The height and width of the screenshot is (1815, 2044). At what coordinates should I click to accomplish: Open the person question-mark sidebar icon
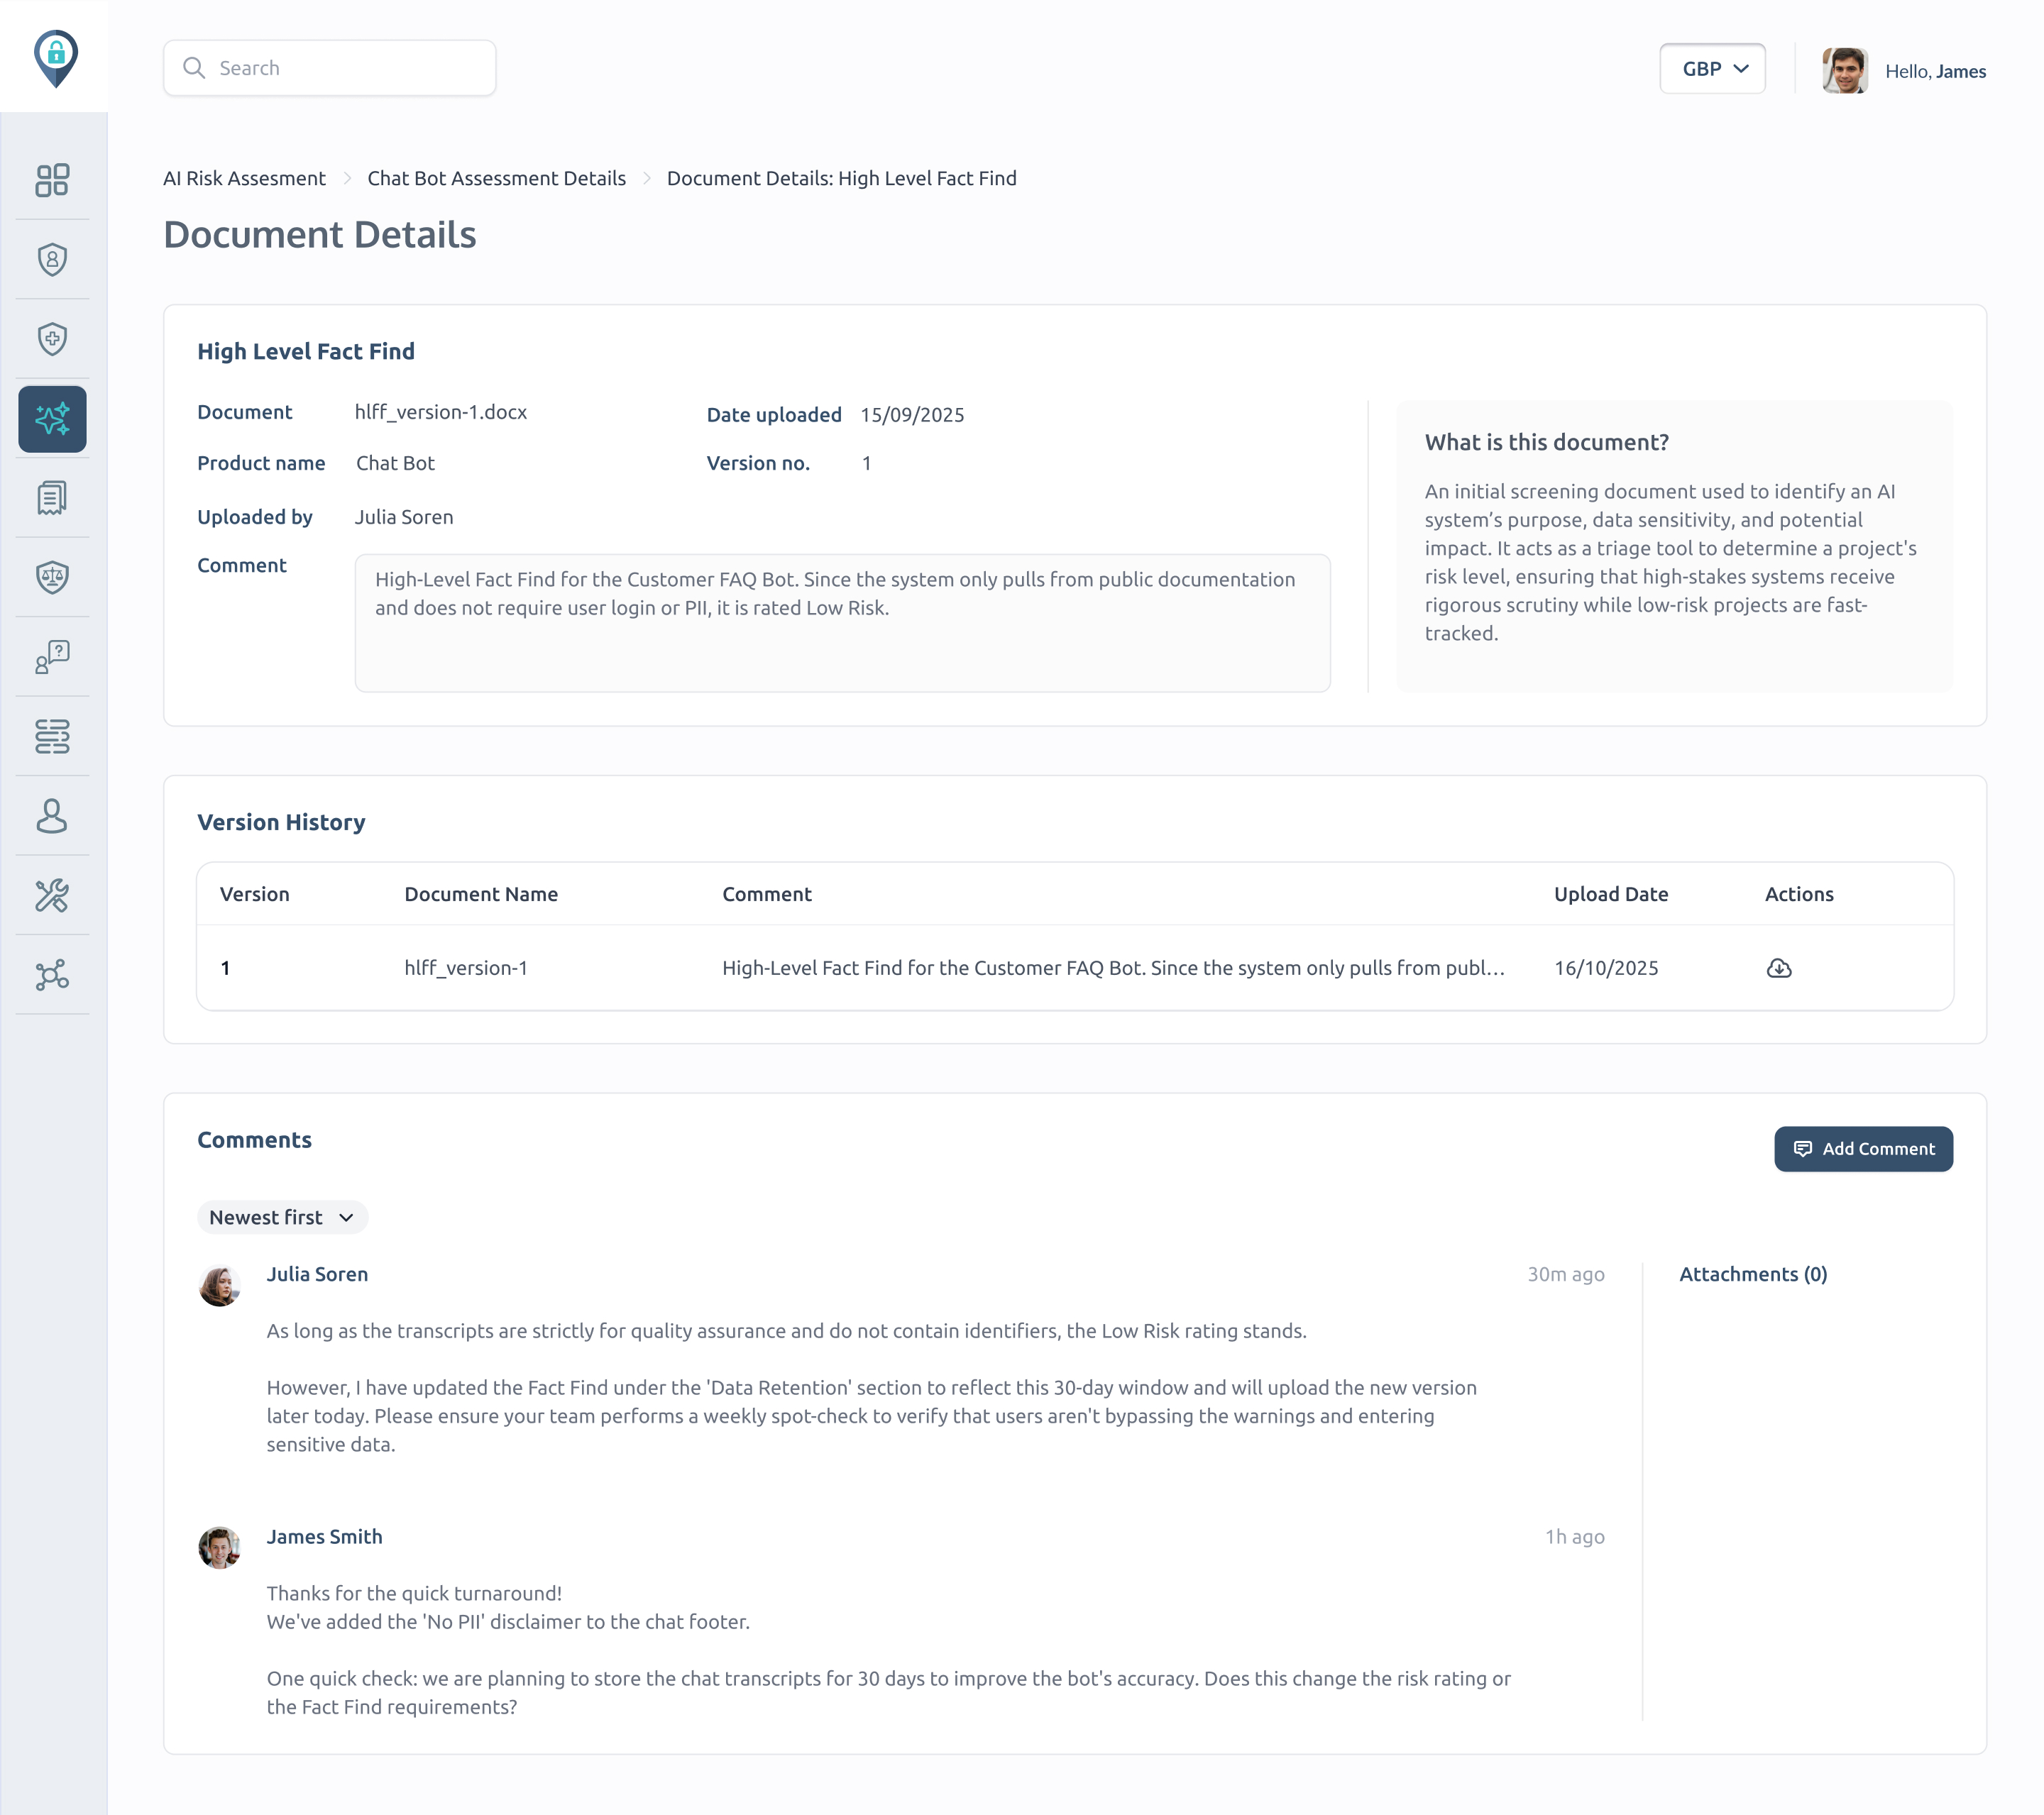click(52, 657)
